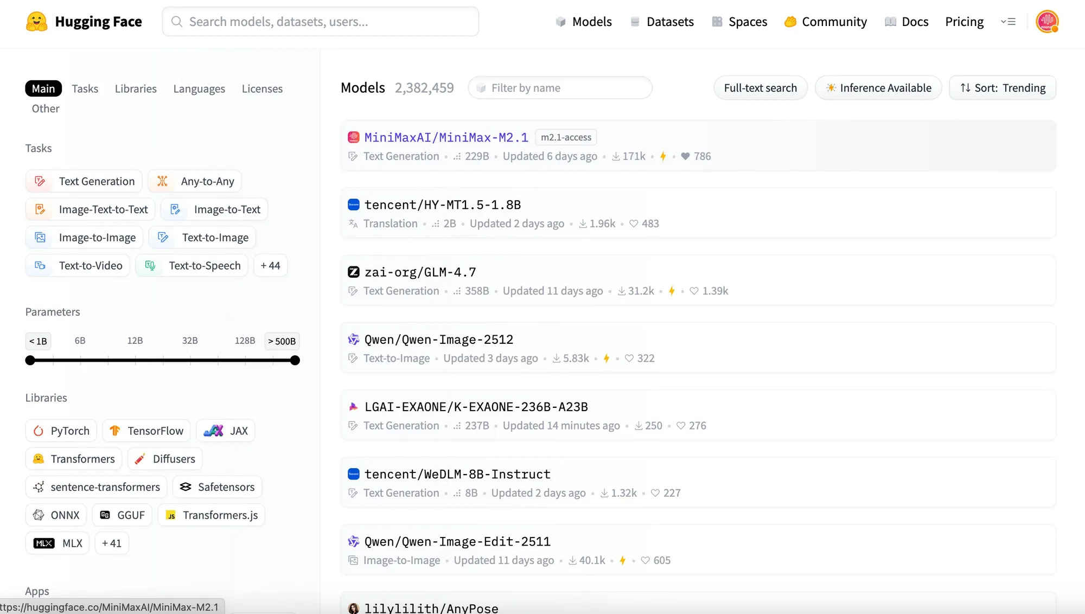1085x614 pixels.
Task: Click the ONNX library icon
Action: (x=39, y=515)
